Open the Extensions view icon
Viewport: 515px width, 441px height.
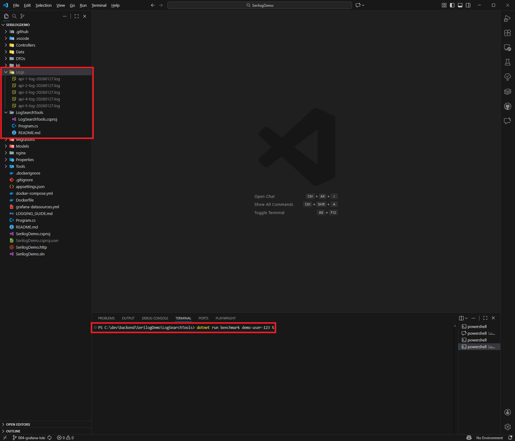(x=508, y=33)
